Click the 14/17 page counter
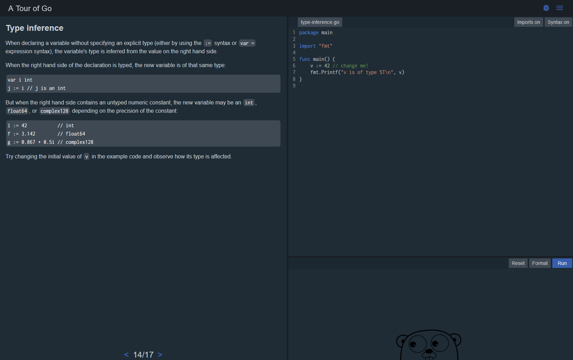The width and height of the screenshot is (573, 360). [x=143, y=354]
